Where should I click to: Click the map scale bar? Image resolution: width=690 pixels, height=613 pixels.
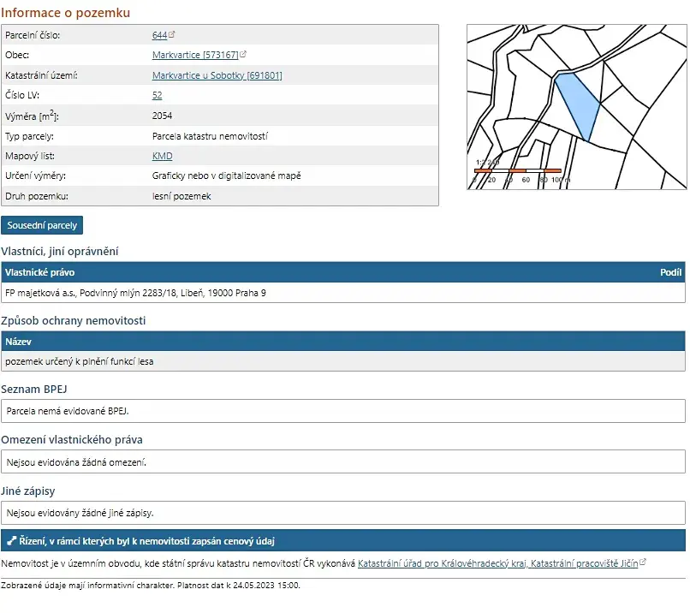pyautogui.click(x=518, y=171)
